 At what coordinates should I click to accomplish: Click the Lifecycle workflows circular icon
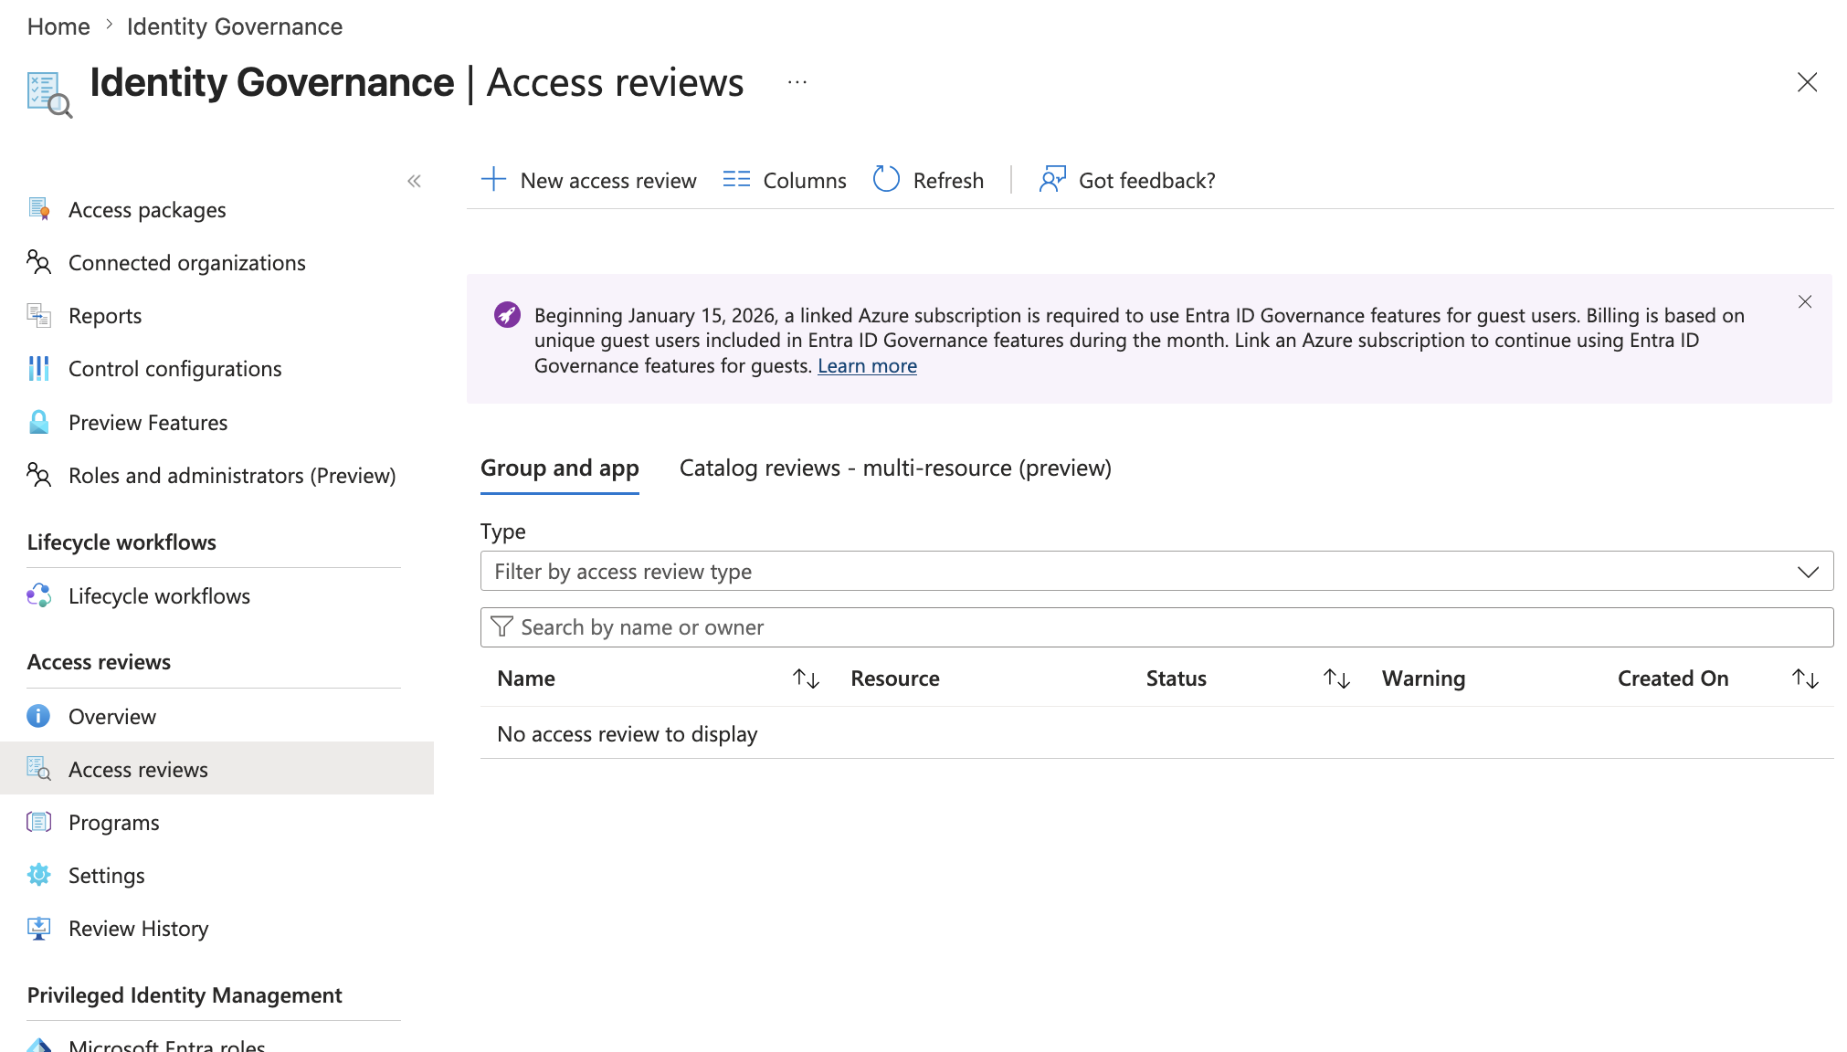point(38,595)
